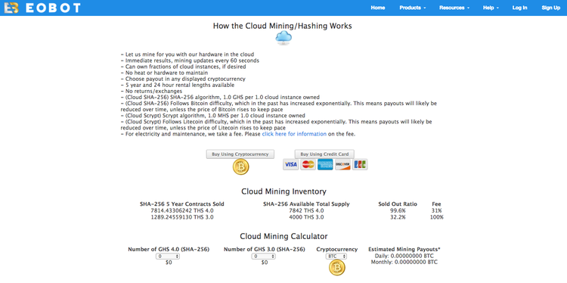Click 4000 THS 3.0 supply value

pos(307,217)
